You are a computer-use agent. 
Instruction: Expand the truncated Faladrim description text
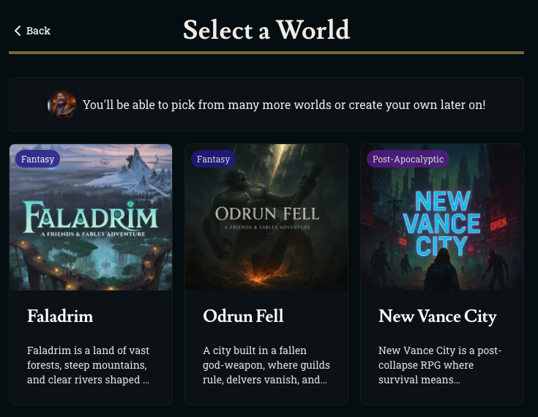pos(89,365)
